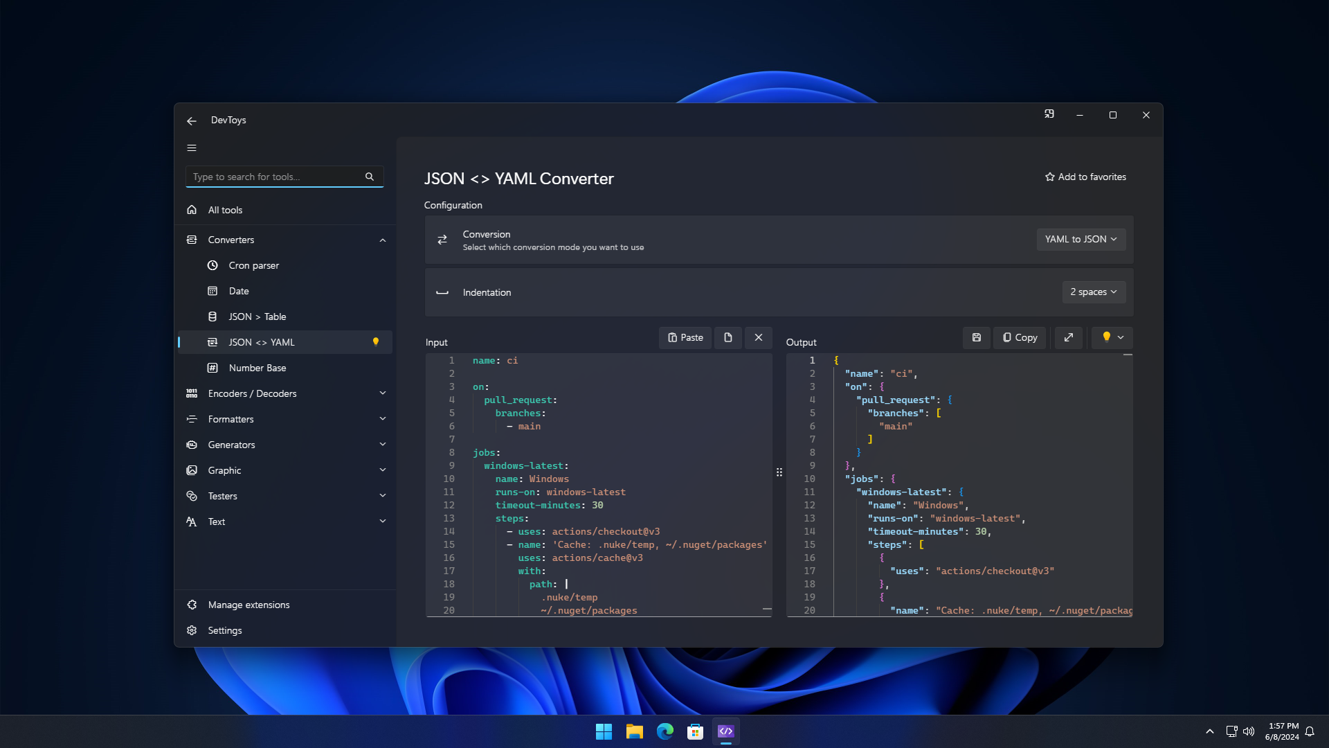Expand the Graphic group
Image resolution: width=1329 pixels, height=748 pixels.
tap(285, 470)
